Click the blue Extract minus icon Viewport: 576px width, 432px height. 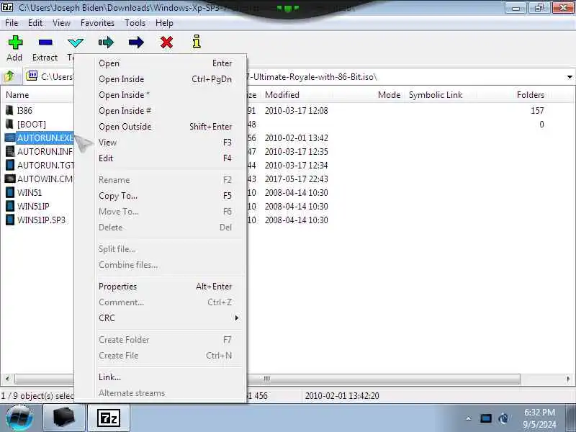point(45,42)
